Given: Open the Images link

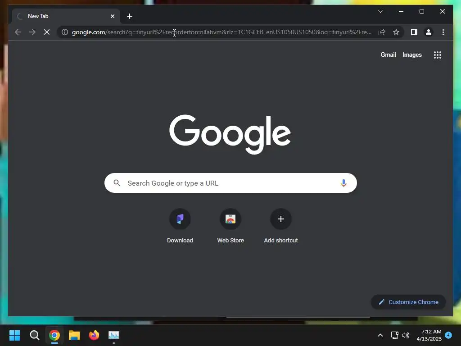Looking at the screenshot, I should (412, 55).
